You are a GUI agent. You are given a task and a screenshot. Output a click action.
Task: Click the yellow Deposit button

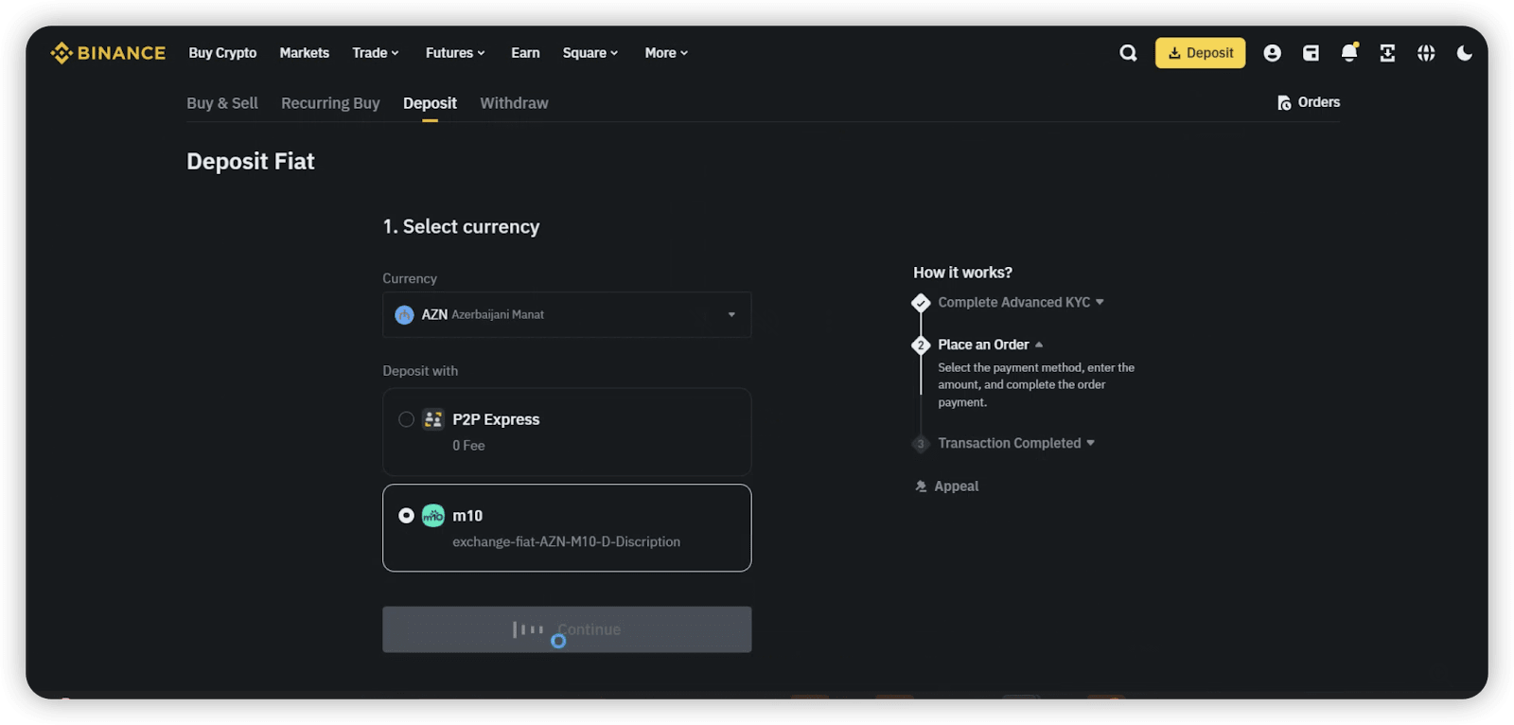[x=1200, y=53]
